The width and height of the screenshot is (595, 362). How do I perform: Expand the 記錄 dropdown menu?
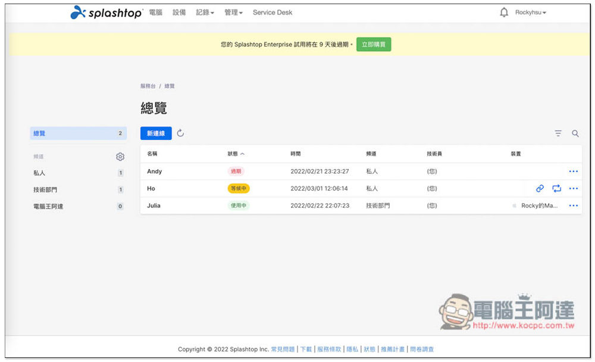coord(205,13)
